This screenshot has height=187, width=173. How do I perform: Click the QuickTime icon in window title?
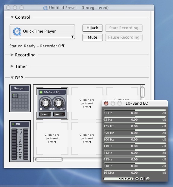(x=45, y=8)
